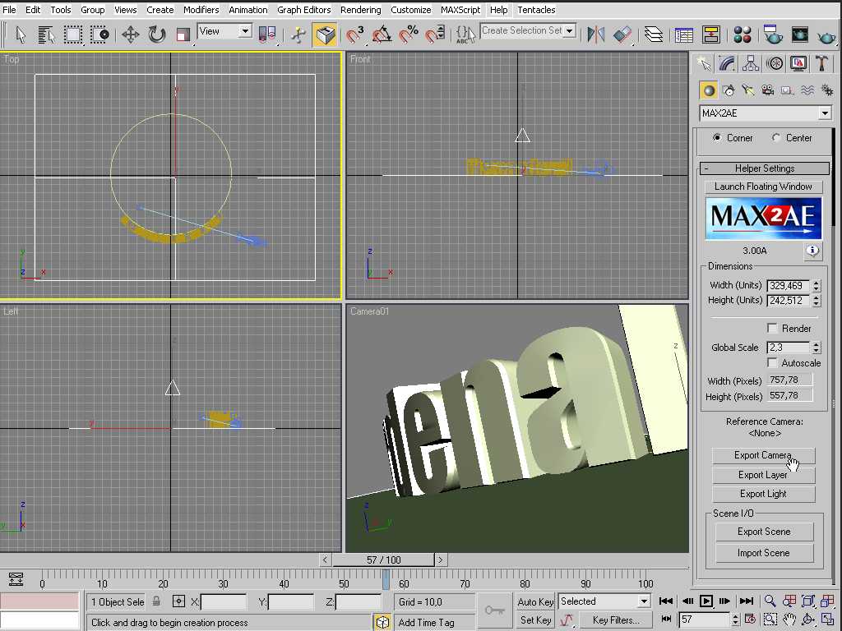The image size is (842, 631).
Task: Open the Utilities hammer panel
Action: pyautogui.click(x=821, y=63)
